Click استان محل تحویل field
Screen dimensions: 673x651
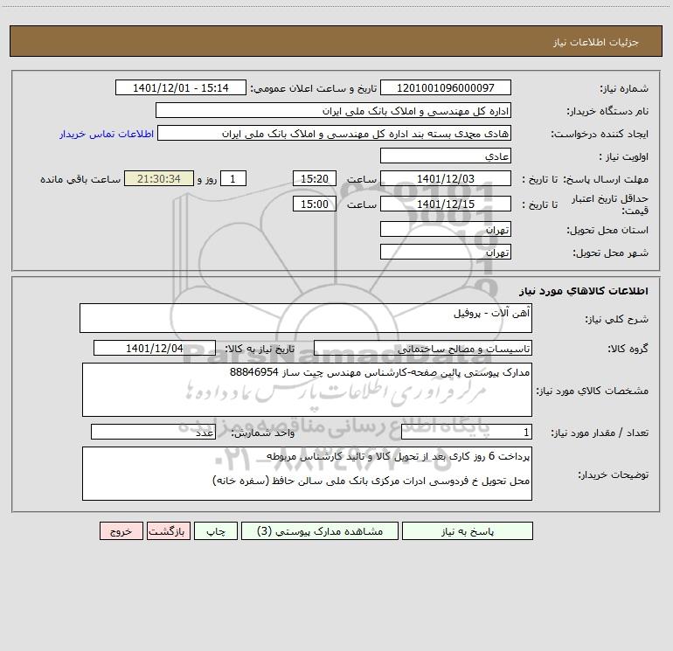pyautogui.click(x=446, y=229)
